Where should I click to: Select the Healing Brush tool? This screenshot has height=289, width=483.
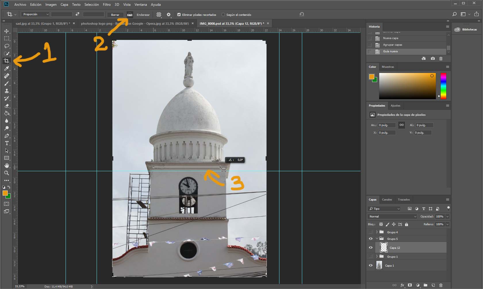click(x=6, y=76)
